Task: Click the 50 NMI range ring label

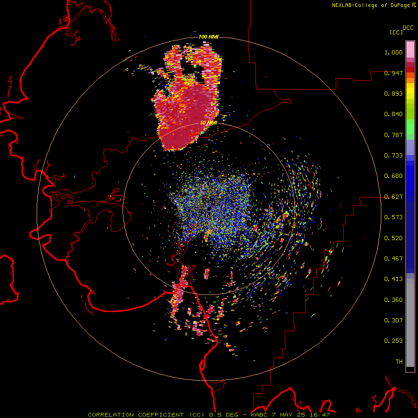Action: tap(209, 123)
